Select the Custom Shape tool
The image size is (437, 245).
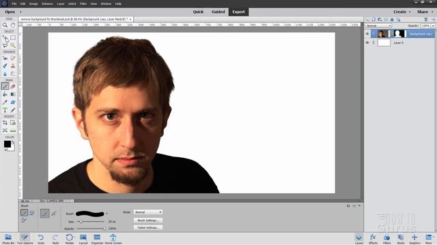click(x=13, y=102)
